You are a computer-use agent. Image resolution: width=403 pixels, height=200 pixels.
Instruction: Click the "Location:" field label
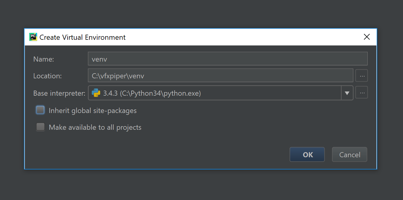click(x=48, y=76)
